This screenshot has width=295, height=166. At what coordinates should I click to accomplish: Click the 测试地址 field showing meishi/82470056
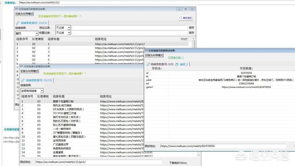pyautogui.click(x=223, y=146)
